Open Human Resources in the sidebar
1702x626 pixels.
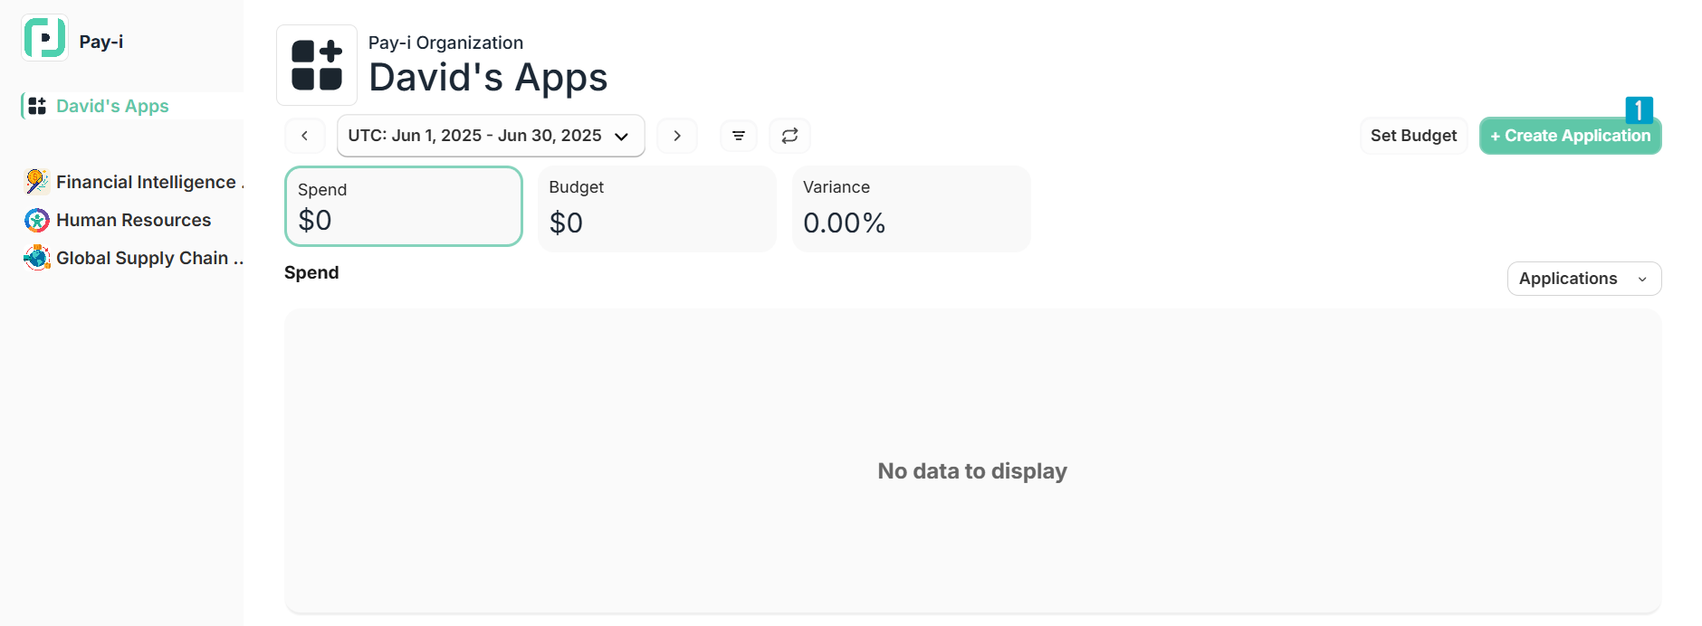(132, 220)
